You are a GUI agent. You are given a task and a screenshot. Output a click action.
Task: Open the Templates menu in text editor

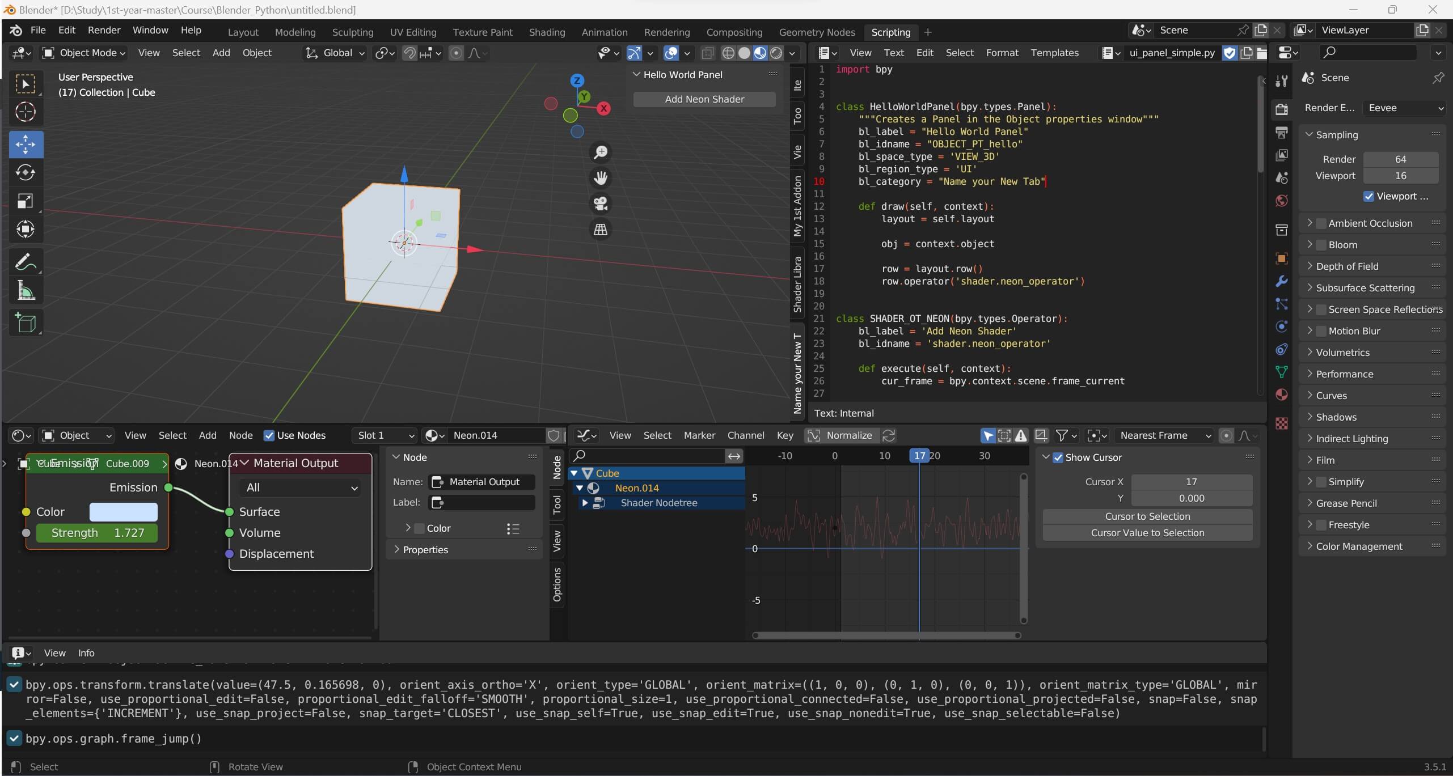1054,53
